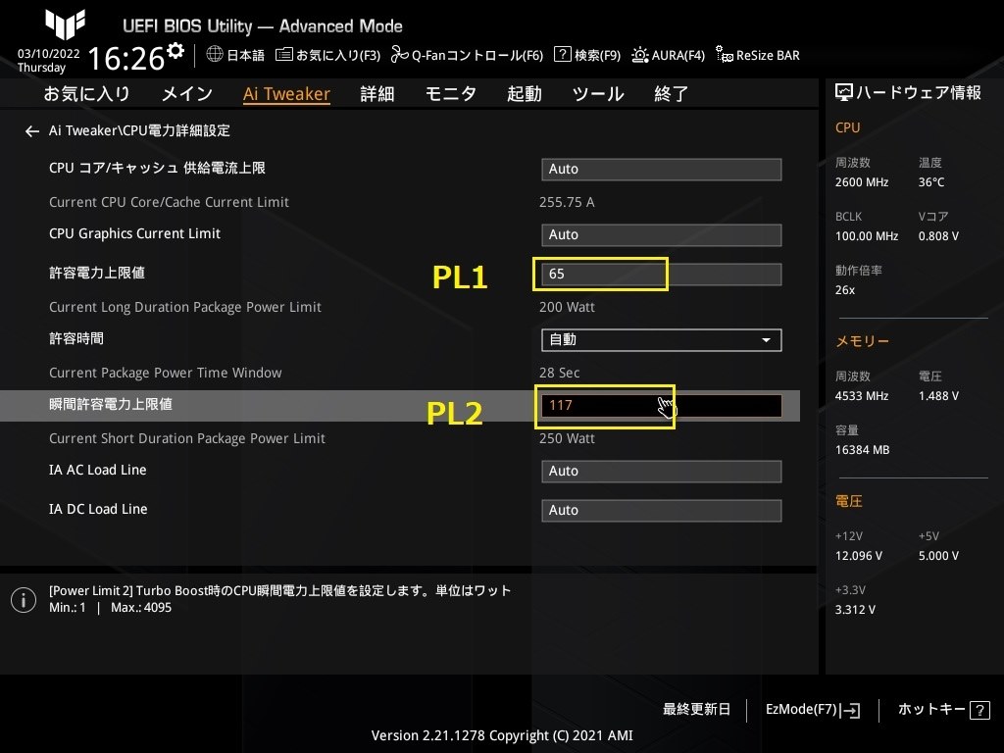This screenshot has width=1004, height=753.
Task: Click IA DC Load Line Auto field
Action: coord(662,510)
